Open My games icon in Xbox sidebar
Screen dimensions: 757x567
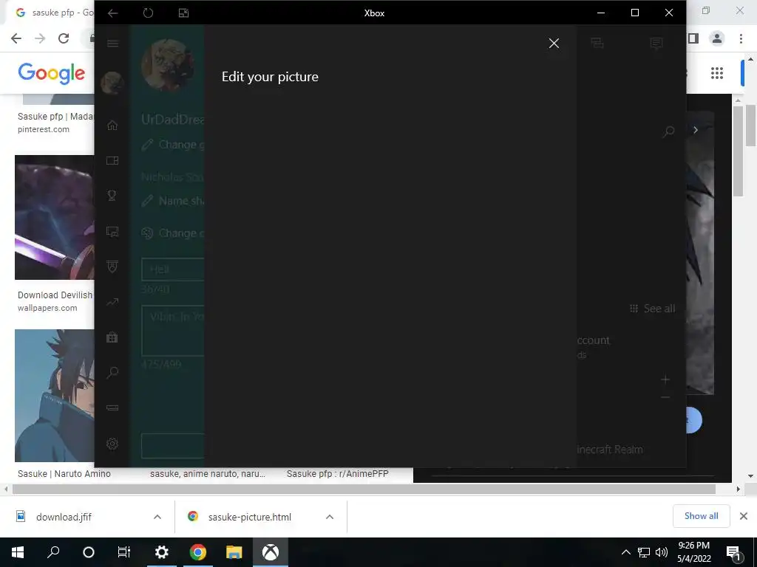[x=112, y=160]
